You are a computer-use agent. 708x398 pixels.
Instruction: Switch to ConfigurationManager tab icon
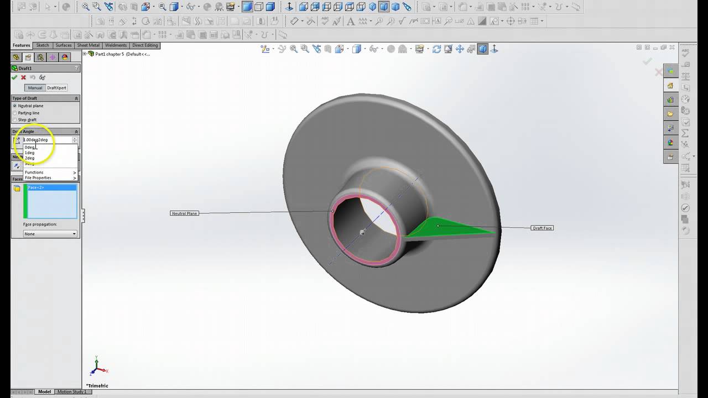click(40, 57)
